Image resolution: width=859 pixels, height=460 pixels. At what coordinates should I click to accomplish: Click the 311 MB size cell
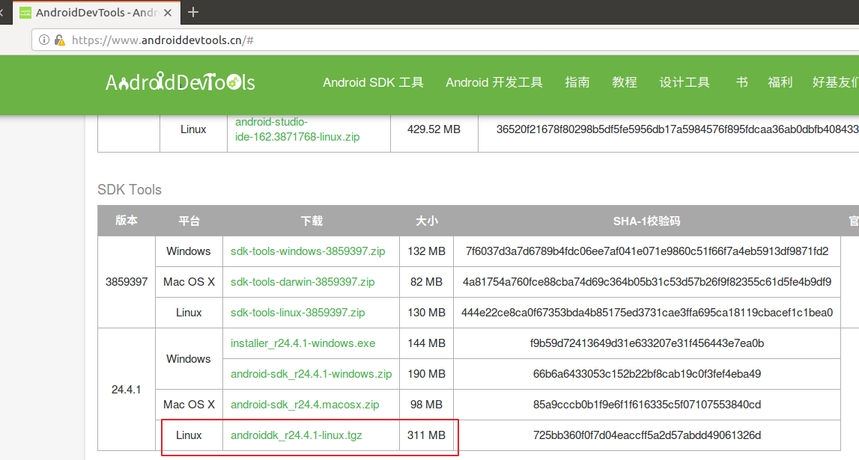(x=426, y=435)
